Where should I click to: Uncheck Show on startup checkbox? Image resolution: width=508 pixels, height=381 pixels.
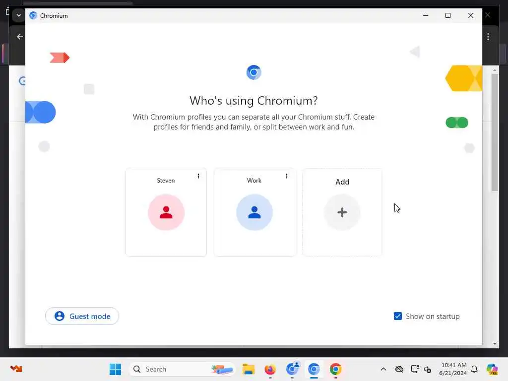(x=397, y=316)
